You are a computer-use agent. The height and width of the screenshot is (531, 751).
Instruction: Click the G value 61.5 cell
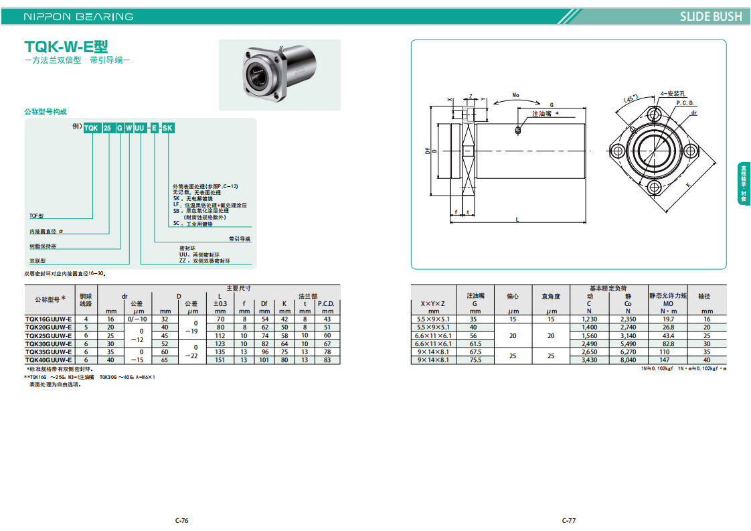coord(475,344)
